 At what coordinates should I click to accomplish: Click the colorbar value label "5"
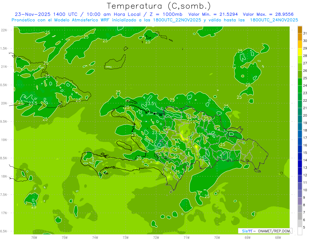304,227
